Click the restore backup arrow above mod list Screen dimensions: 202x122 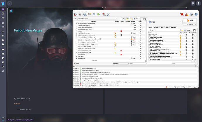(131, 19)
